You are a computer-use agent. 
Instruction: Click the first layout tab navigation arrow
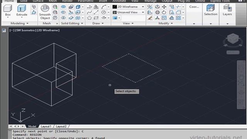pos(11,126)
